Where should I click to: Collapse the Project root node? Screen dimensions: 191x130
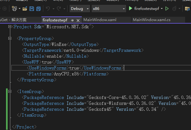point(10,27)
